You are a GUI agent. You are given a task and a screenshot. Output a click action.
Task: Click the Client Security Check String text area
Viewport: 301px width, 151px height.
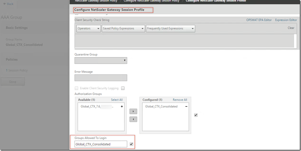(x=184, y=41)
